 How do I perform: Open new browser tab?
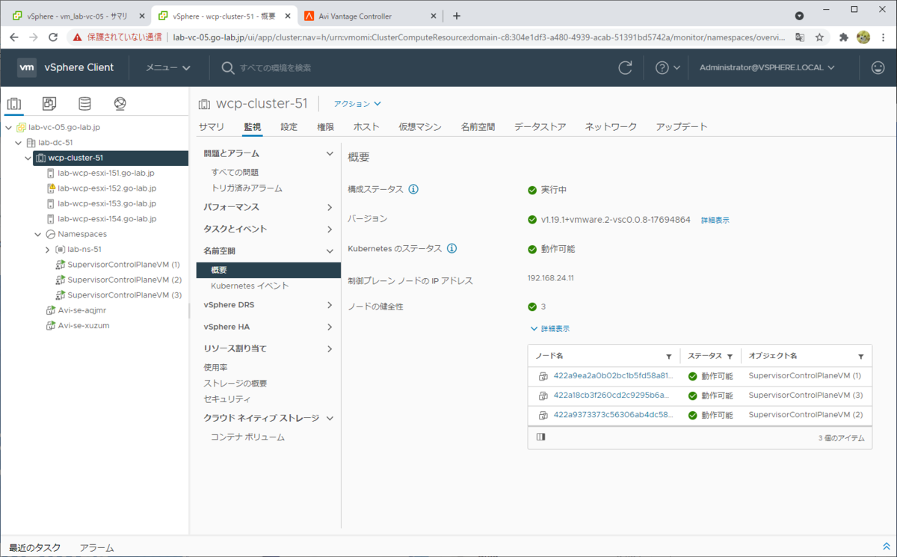(457, 16)
